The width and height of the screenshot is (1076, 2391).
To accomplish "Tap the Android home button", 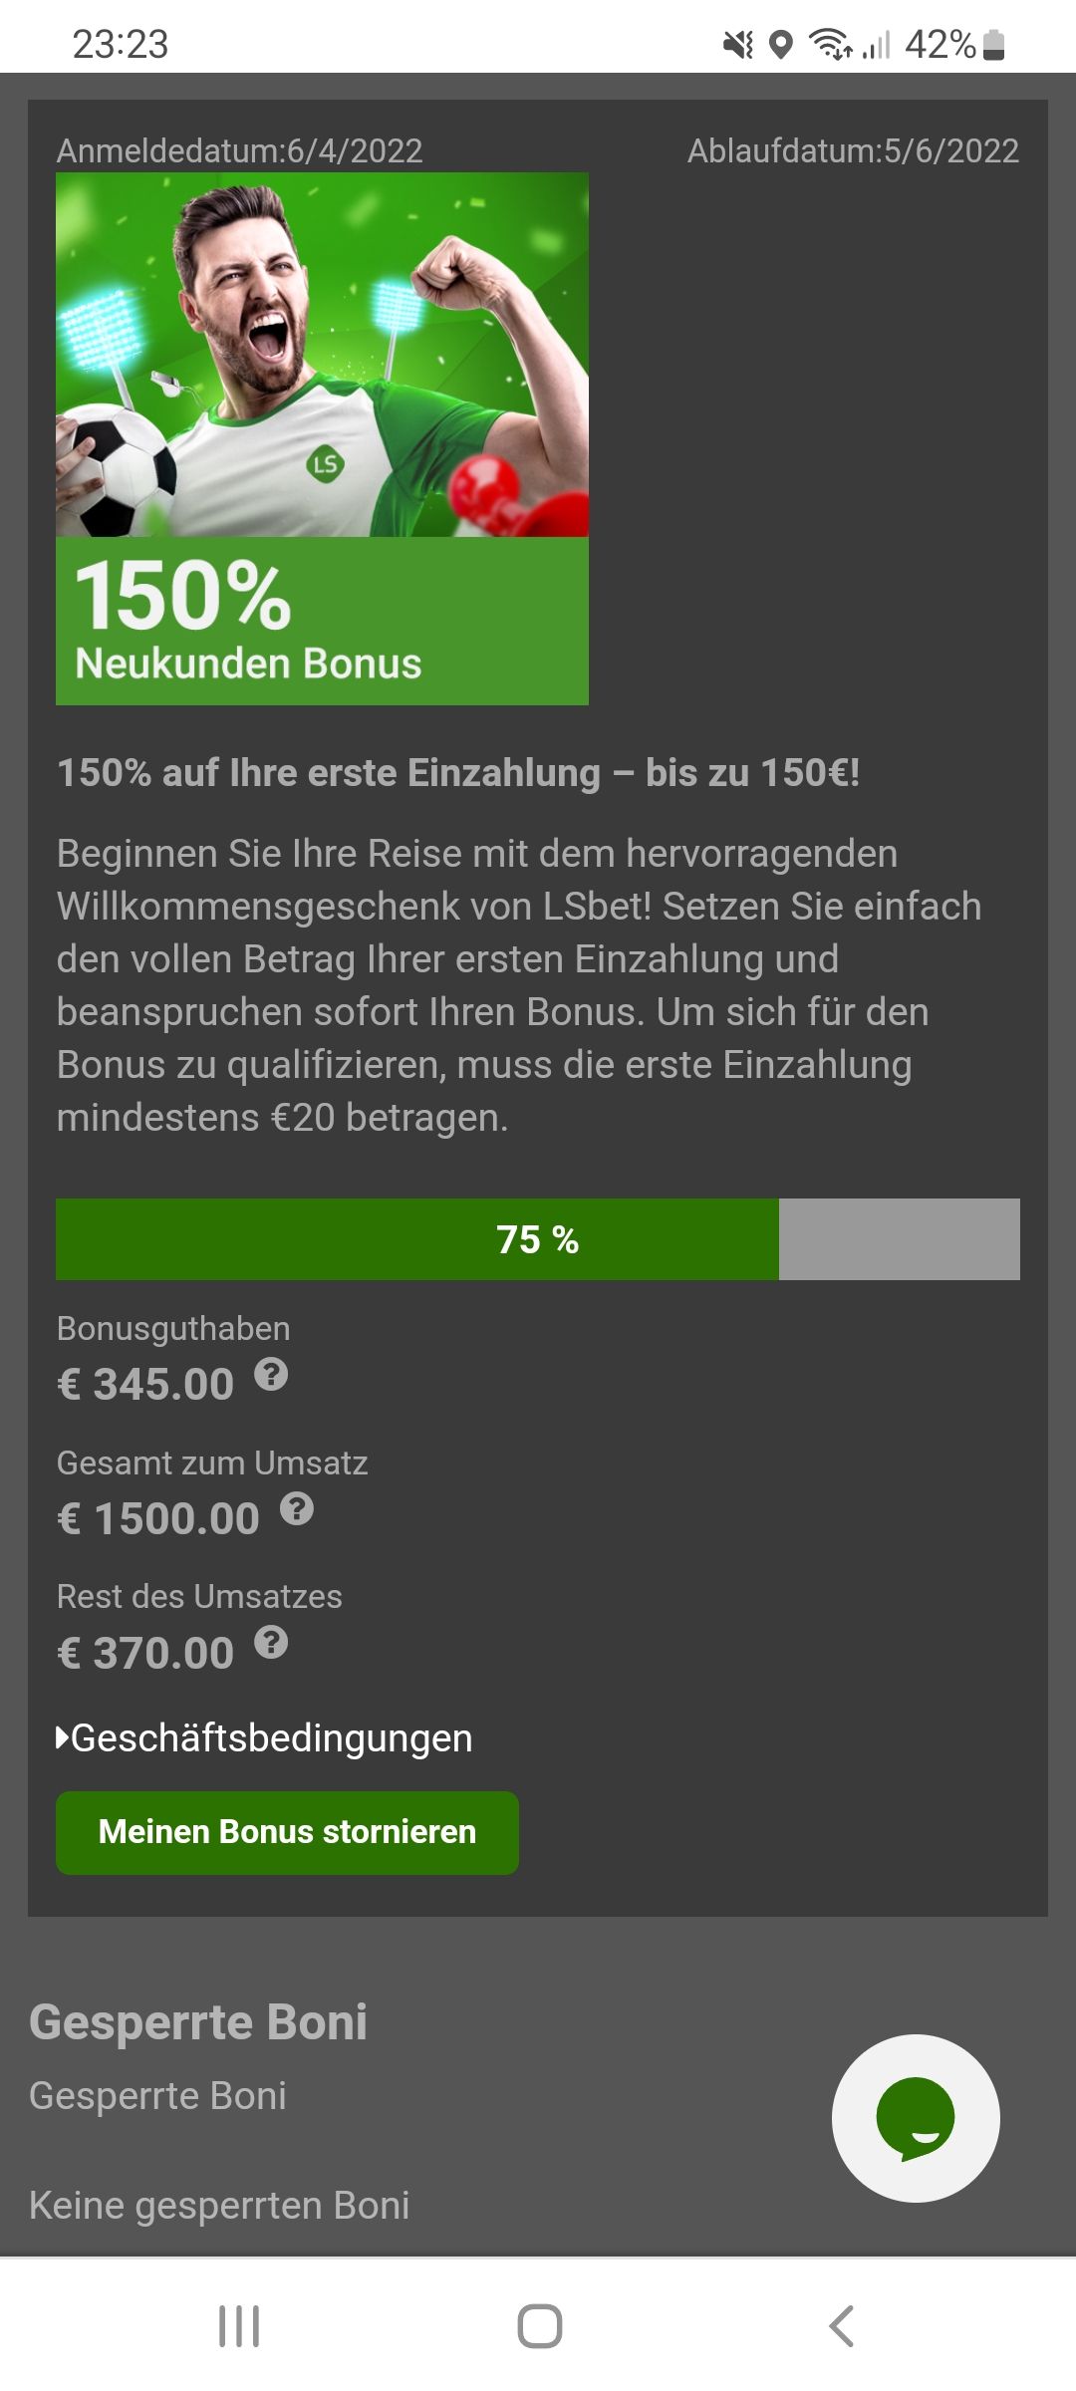I will [x=539, y=2326].
